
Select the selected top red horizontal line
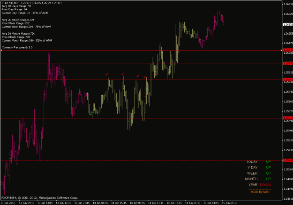point(141,50)
